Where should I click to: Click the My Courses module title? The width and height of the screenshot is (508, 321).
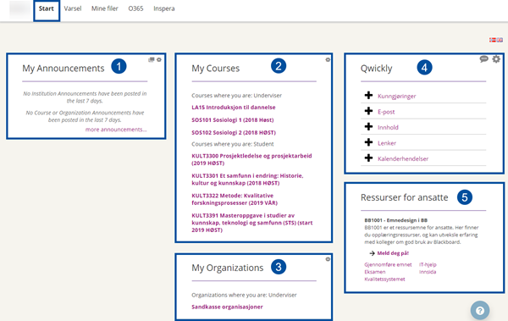click(215, 69)
